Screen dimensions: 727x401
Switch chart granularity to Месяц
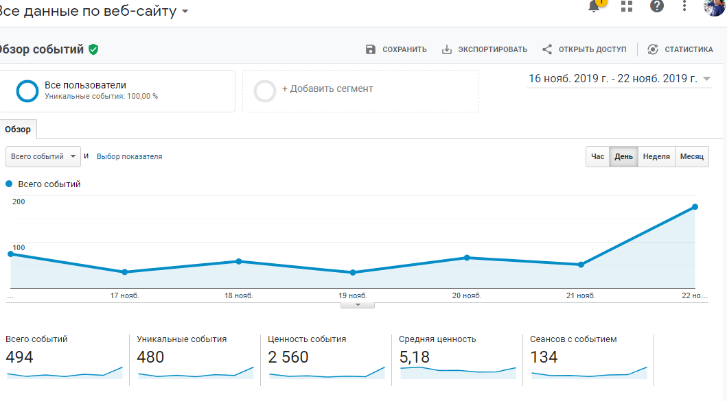691,157
